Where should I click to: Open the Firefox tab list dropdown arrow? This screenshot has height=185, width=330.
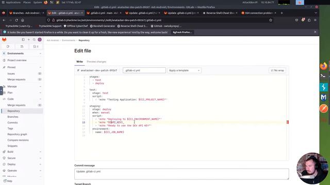(316, 13)
